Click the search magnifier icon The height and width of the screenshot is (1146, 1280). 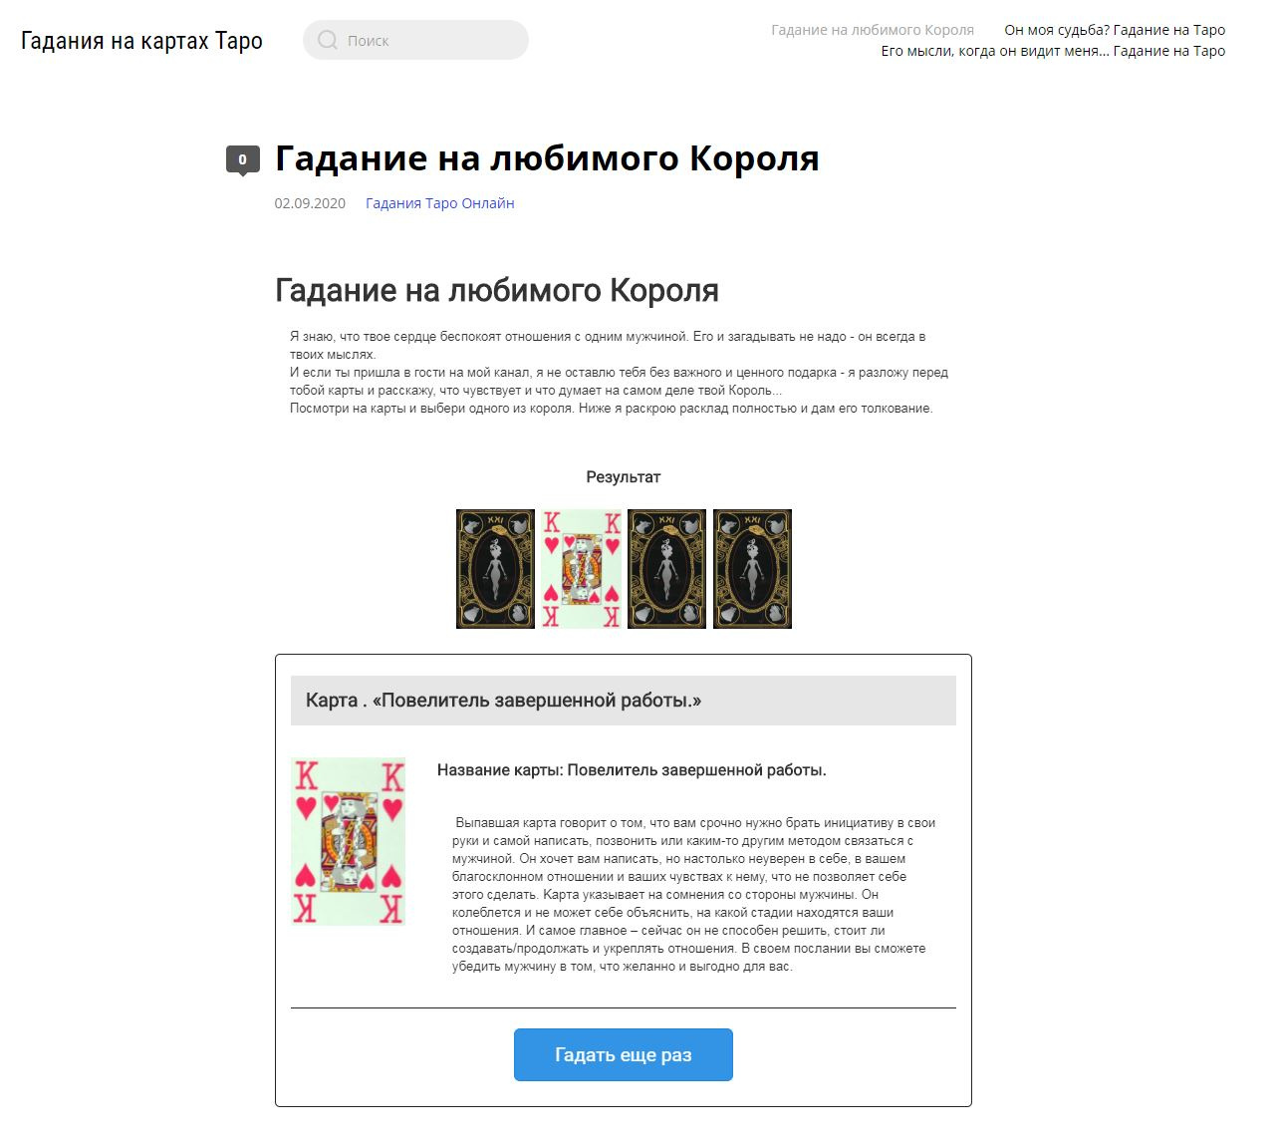tap(327, 40)
